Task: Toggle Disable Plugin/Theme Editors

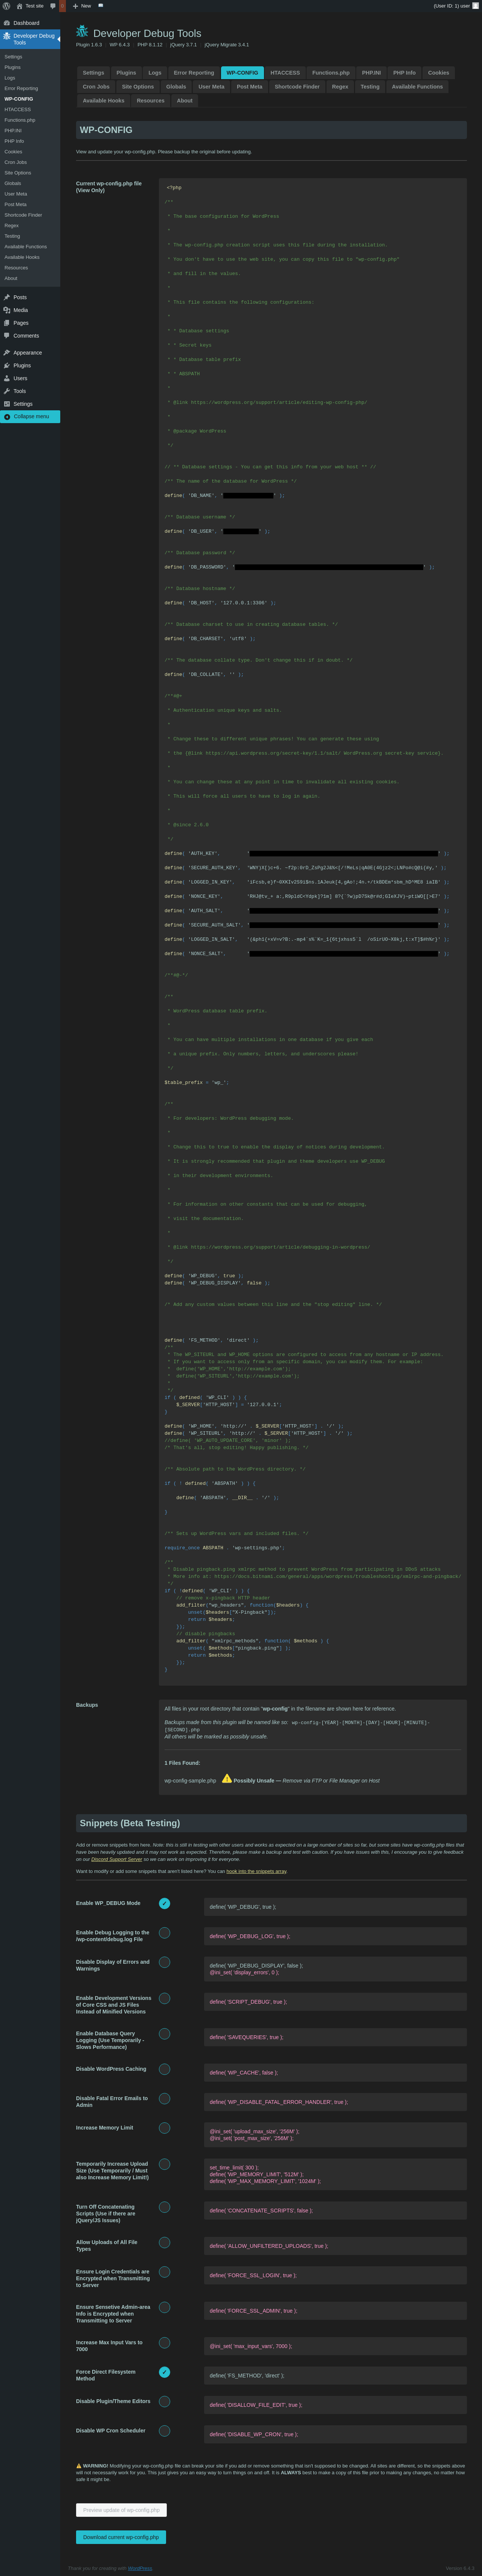Action: click(x=164, y=2401)
